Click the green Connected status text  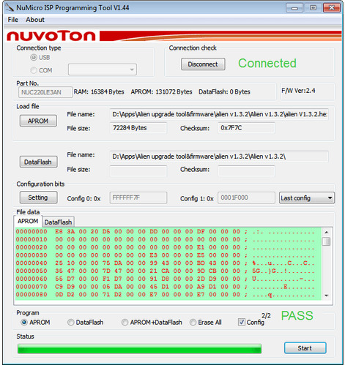pos(267,64)
